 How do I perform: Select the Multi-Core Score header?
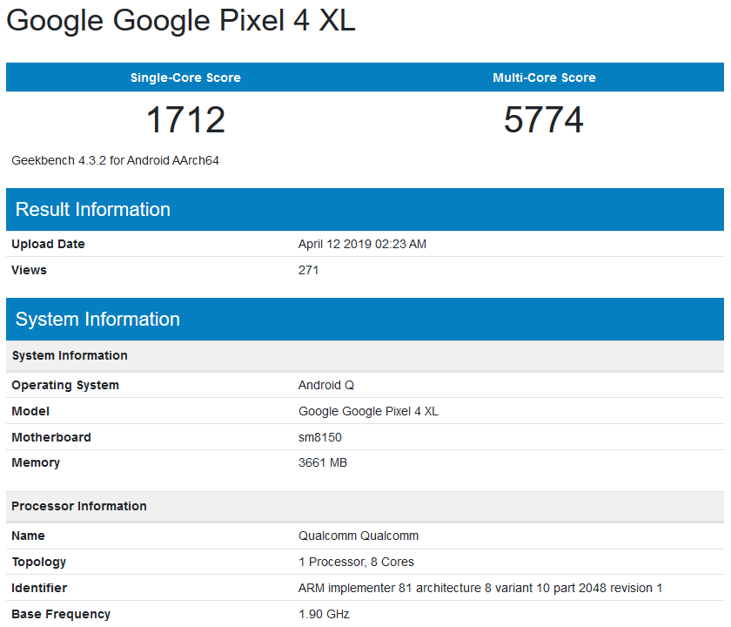(544, 78)
